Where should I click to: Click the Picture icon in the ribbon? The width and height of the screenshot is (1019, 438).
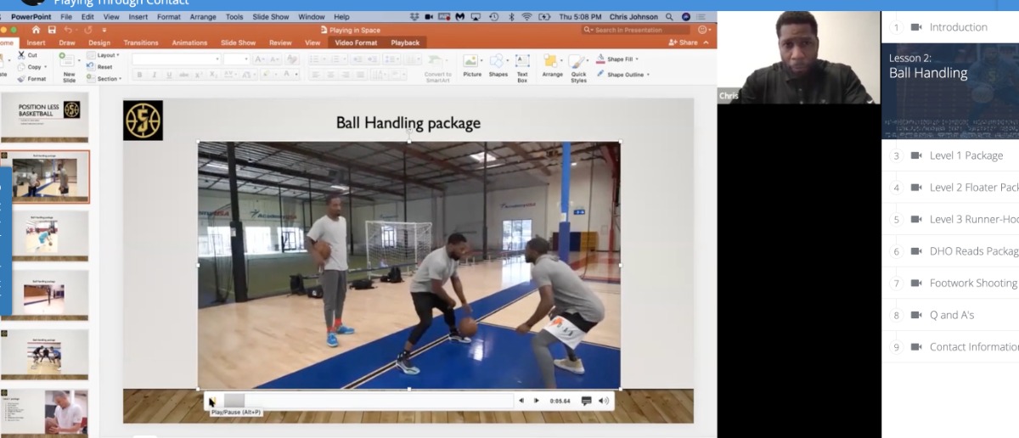(x=471, y=61)
